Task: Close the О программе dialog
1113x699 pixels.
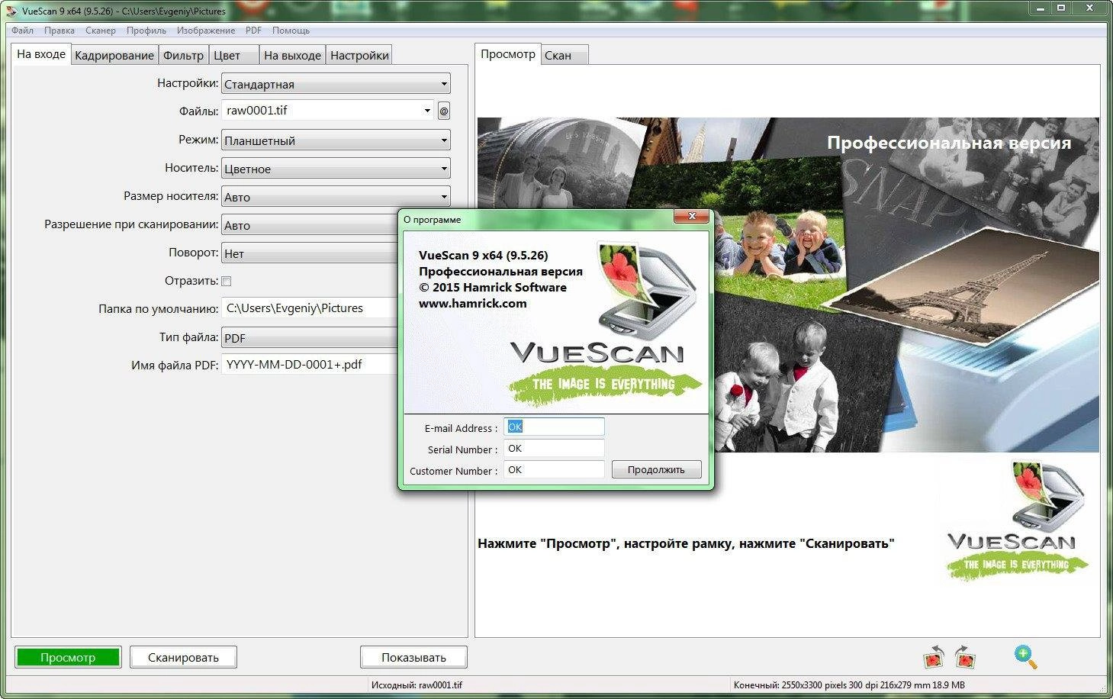Action: 691,217
